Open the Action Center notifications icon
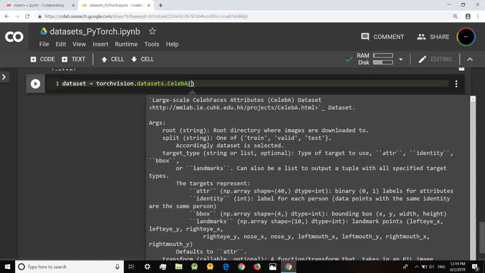Image resolution: width=485 pixels, height=273 pixels. tap(476, 267)
